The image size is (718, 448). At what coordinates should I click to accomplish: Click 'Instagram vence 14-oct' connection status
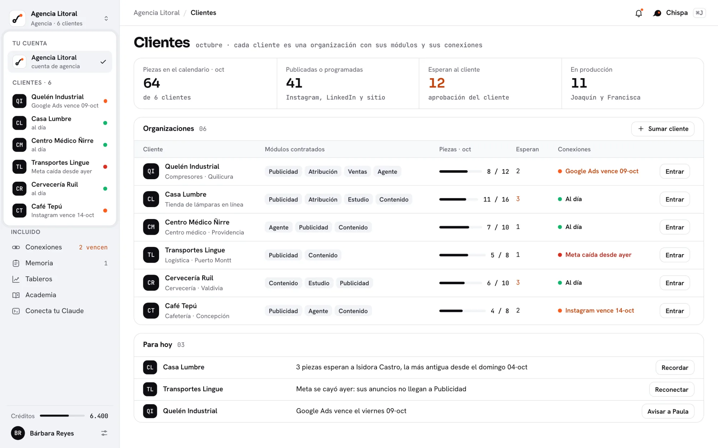click(x=596, y=311)
